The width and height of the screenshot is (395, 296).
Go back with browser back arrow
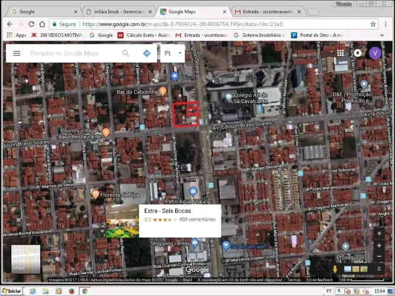(x=10, y=24)
